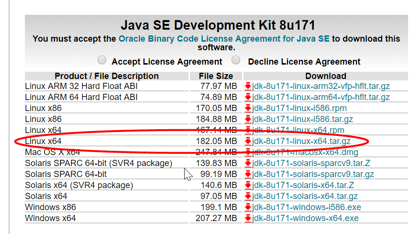This screenshot has height=234, width=420.
Task: Click the 207.27 MB file size
Action: point(216,218)
